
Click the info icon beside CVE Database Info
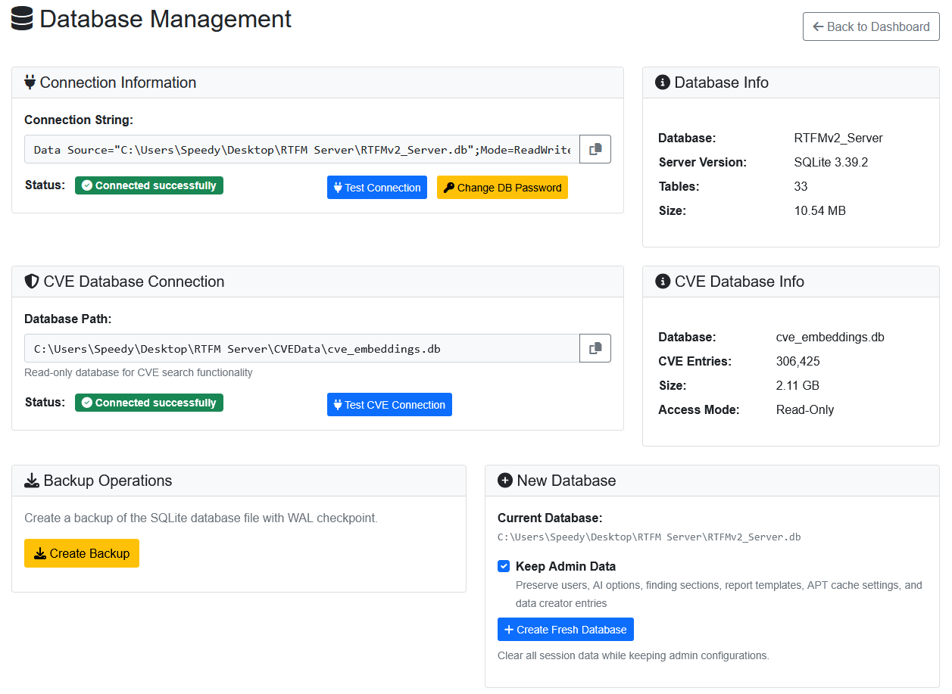663,282
